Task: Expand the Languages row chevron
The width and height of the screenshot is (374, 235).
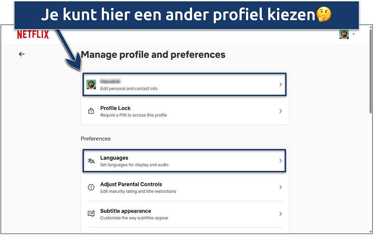Action: (280, 161)
